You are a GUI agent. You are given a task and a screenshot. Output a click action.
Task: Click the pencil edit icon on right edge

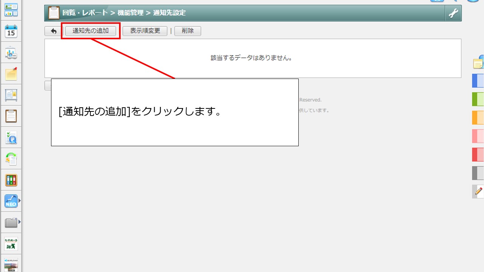click(478, 191)
